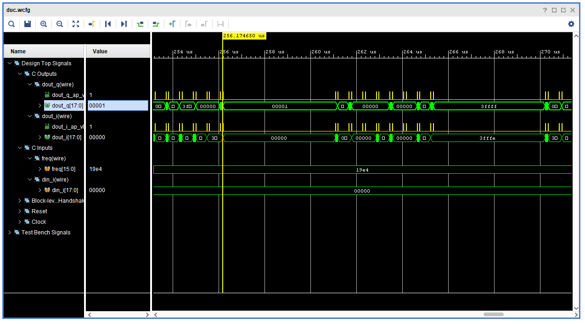585x324 pixels.
Task: Save the waveform configuration
Action: coord(28,24)
